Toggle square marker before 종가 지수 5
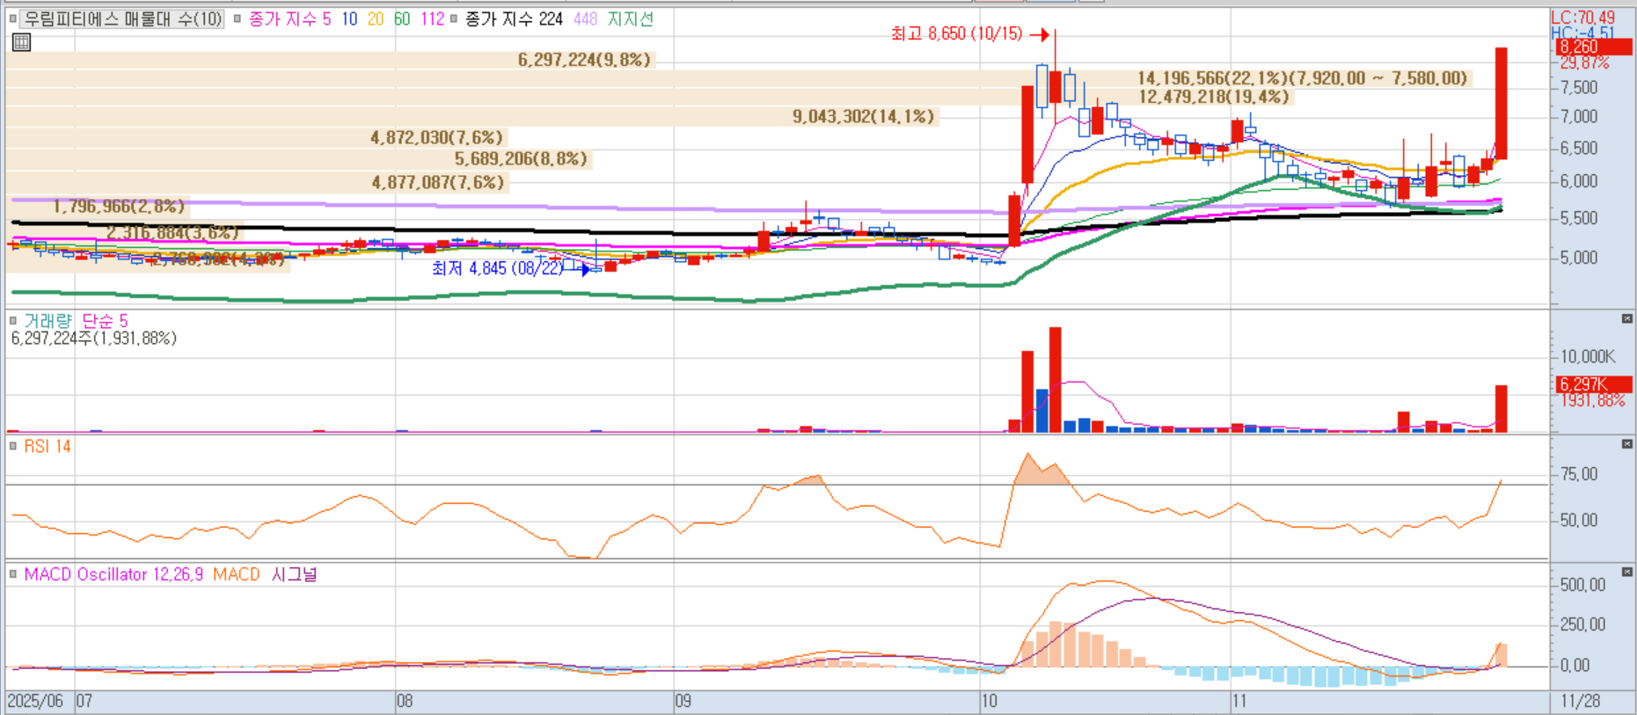 tap(237, 18)
